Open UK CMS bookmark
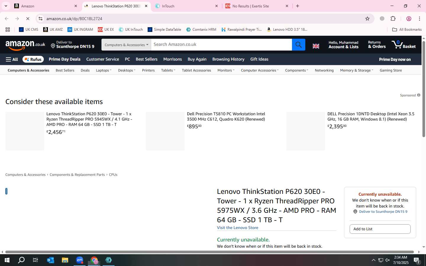The width and height of the screenshot is (426, 266). click(29, 30)
